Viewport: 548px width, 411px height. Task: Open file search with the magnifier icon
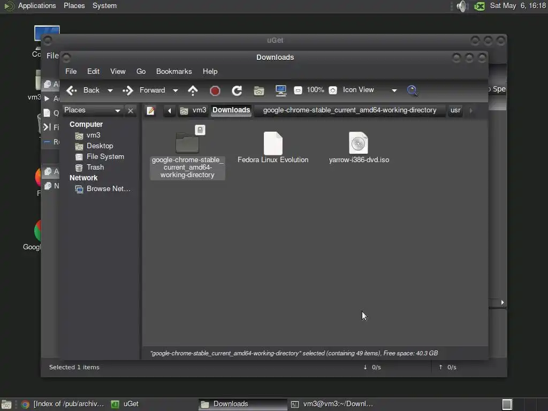(x=413, y=90)
